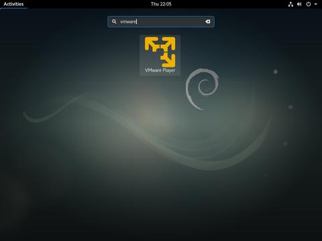
Task: Open the calendar from the Thu 22:05 clock
Action: (x=161, y=4)
